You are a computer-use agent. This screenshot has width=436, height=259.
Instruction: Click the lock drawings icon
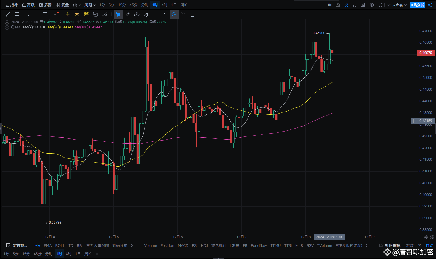click(156, 14)
